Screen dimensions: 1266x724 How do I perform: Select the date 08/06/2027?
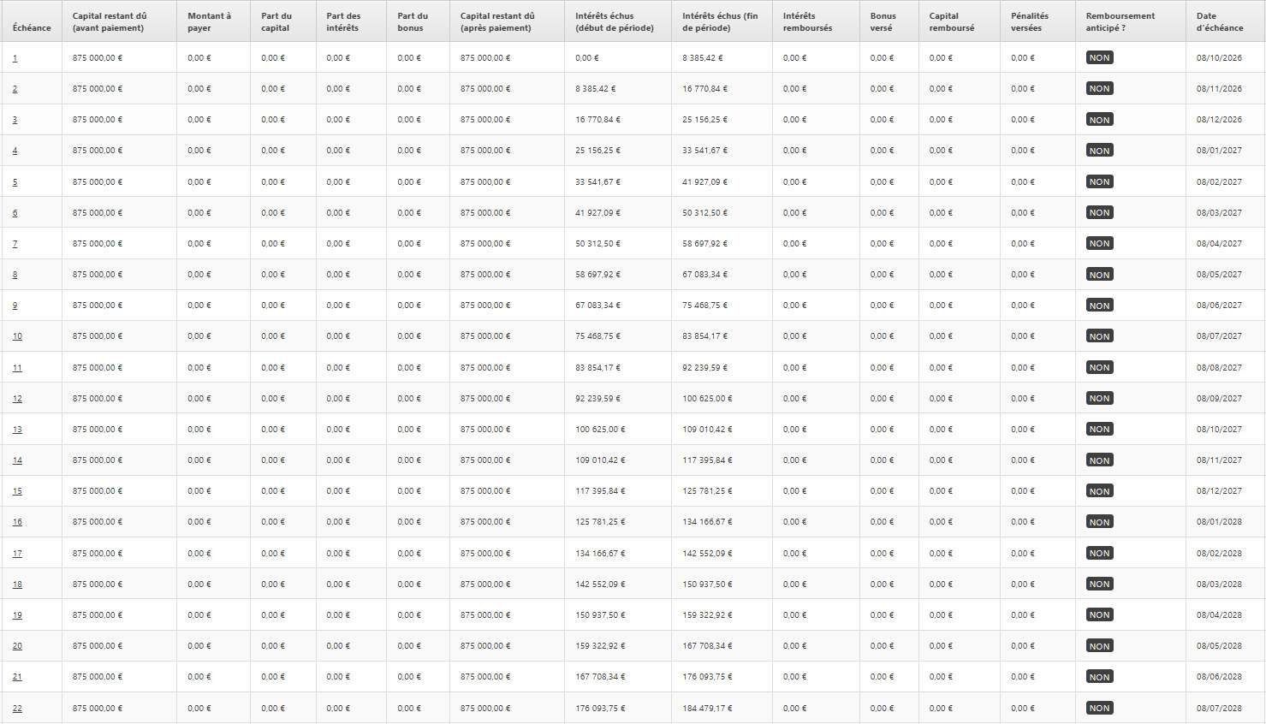[1219, 306]
